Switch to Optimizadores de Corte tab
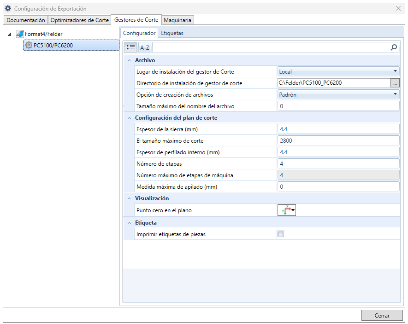 [79, 20]
